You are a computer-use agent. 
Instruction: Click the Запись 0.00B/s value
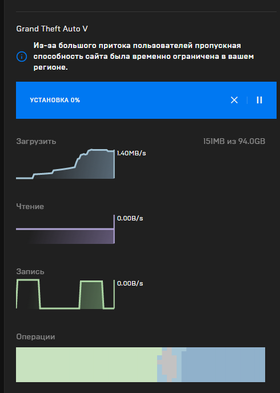(x=130, y=283)
